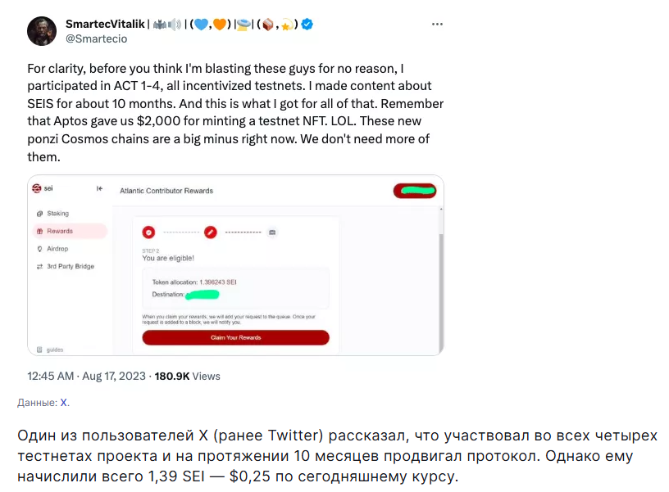The width and height of the screenshot is (669, 492).
Task: Open the tweet's three-dot more menu
Action: pyautogui.click(x=438, y=25)
